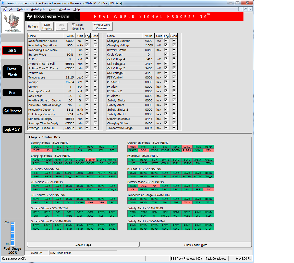Toggle Scan checkbox for Cell Voltage 1
294x263 pixels.
tap(174, 73)
